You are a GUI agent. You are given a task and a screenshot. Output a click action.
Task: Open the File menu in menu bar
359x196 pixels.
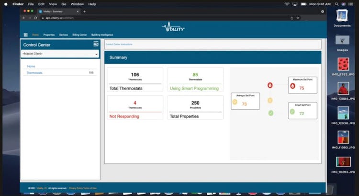click(x=31, y=4)
